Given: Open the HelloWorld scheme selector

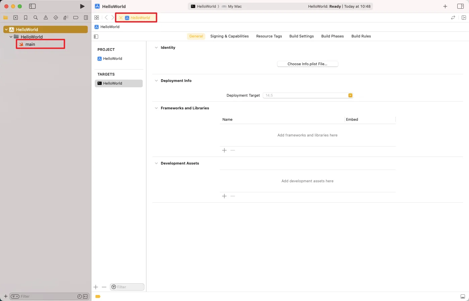Looking at the screenshot, I should pyautogui.click(x=204, y=6).
